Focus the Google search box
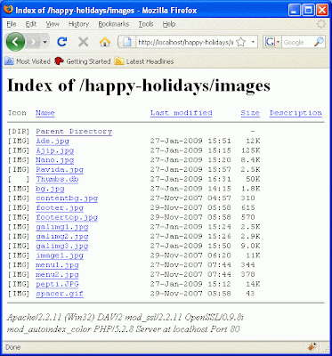The image size is (332, 356). coord(297,42)
